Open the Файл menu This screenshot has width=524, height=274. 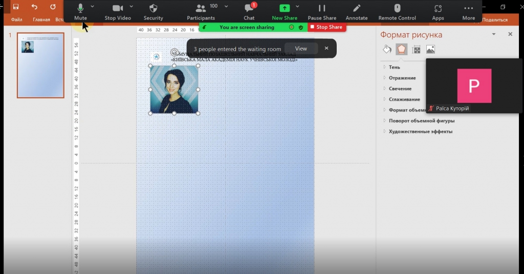[17, 20]
